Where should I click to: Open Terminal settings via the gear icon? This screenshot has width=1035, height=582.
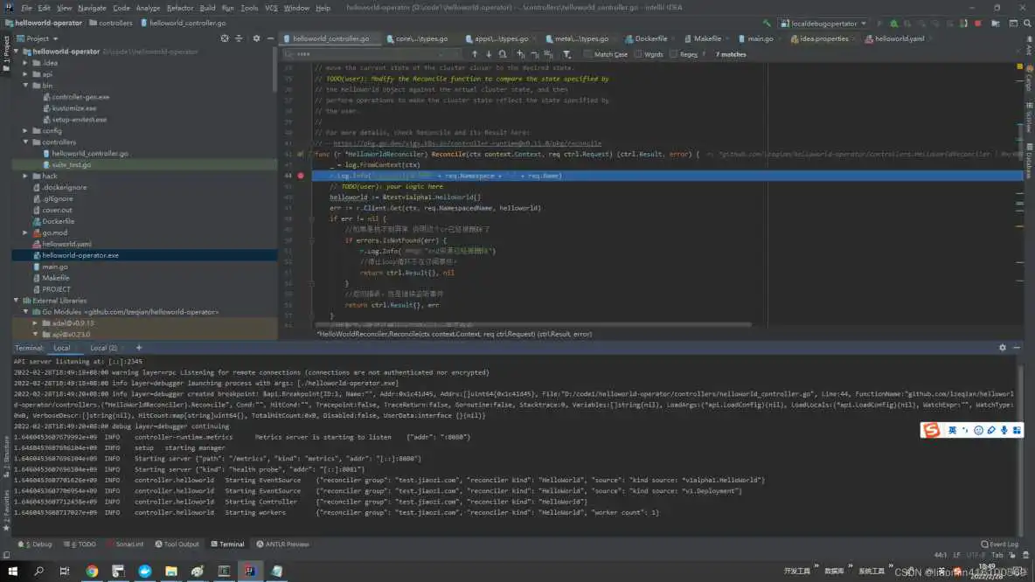tap(1002, 347)
